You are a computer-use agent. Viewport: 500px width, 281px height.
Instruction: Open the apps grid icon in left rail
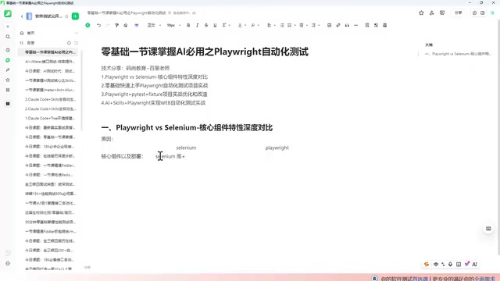click(8, 91)
